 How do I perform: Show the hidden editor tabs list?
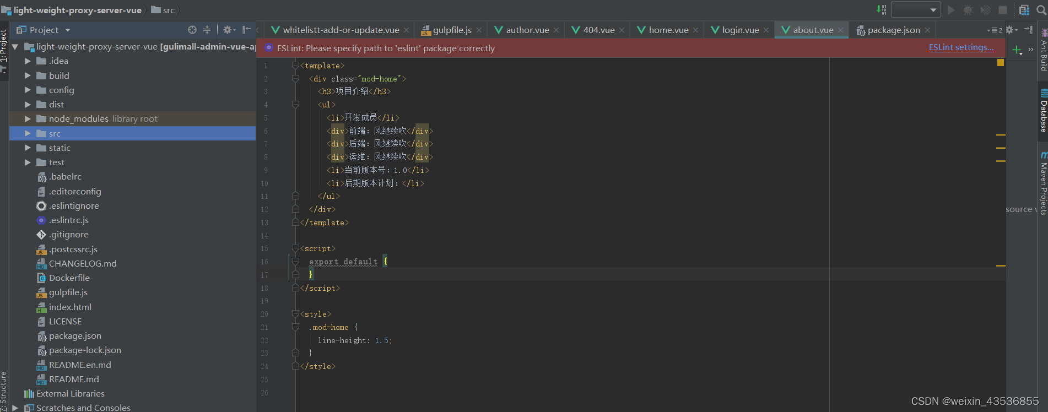[995, 30]
